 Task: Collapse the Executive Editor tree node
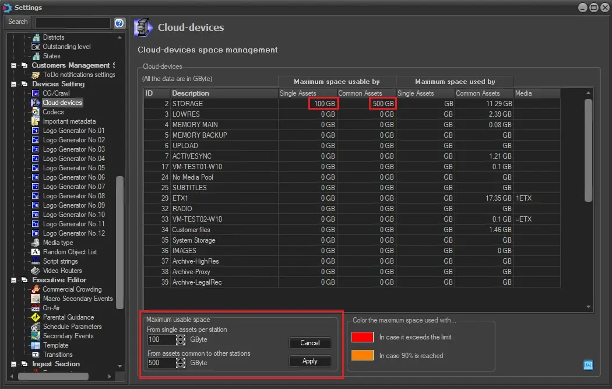pyautogui.click(x=14, y=280)
